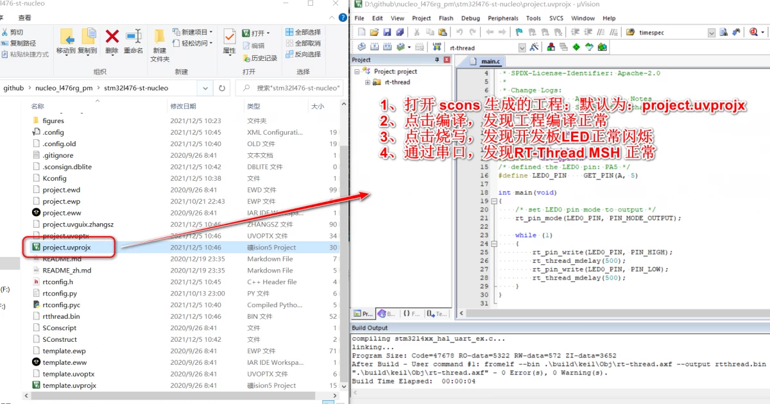Click the LOAD download to flash icon
Image resolution: width=770 pixels, height=404 pixels.
point(437,47)
